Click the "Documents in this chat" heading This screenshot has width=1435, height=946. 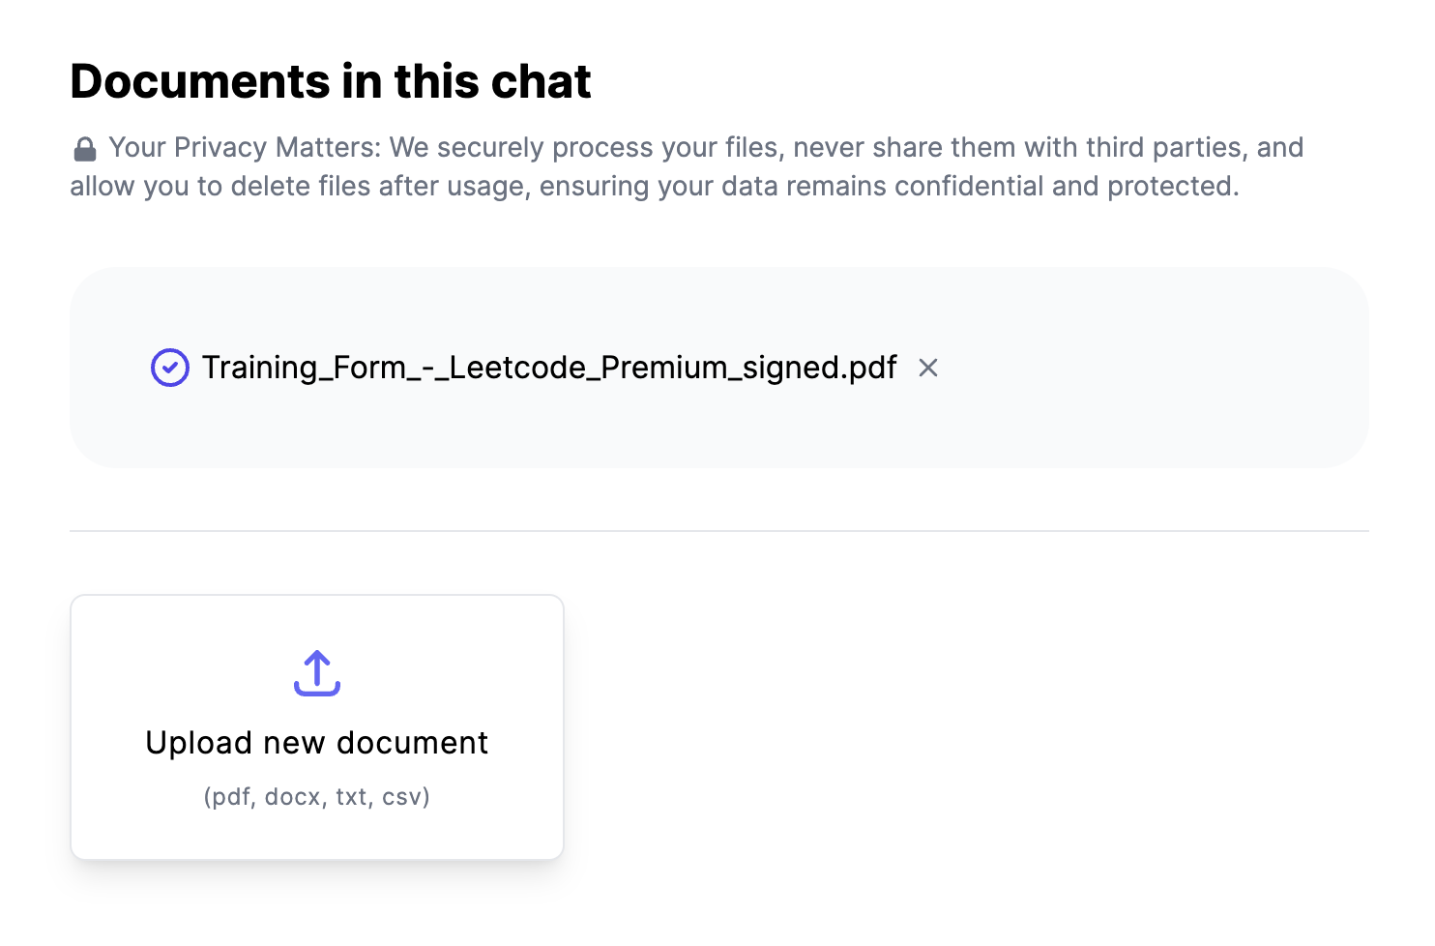point(330,81)
